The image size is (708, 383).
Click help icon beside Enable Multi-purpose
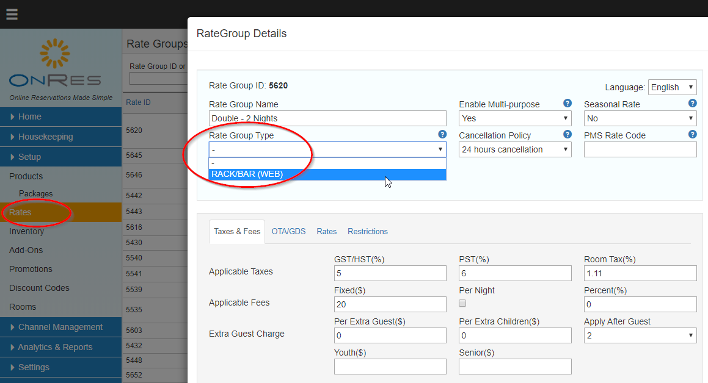[x=567, y=103]
